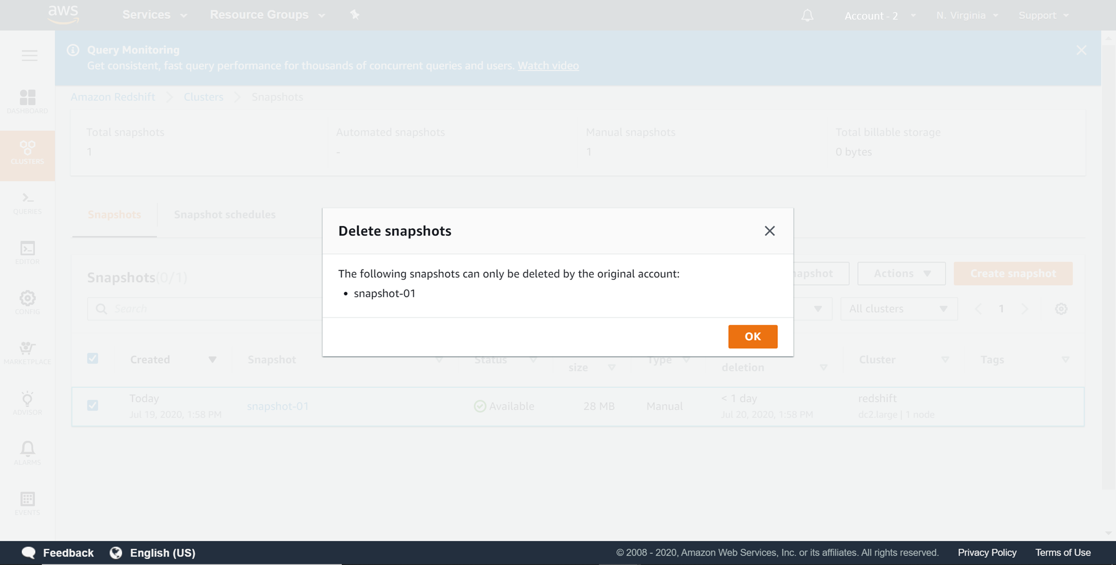Image resolution: width=1116 pixels, height=565 pixels.
Task: Click the Snapshots breadcrumb text
Action: tap(277, 97)
